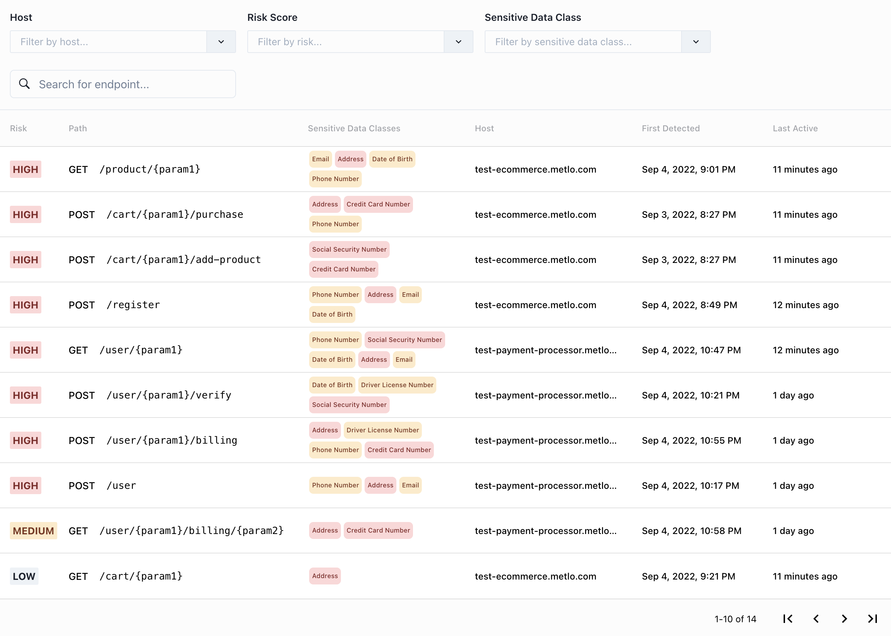Go to first page of results
Image resolution: width=891 pixels, height=636 pixels.
pos(788,619)
